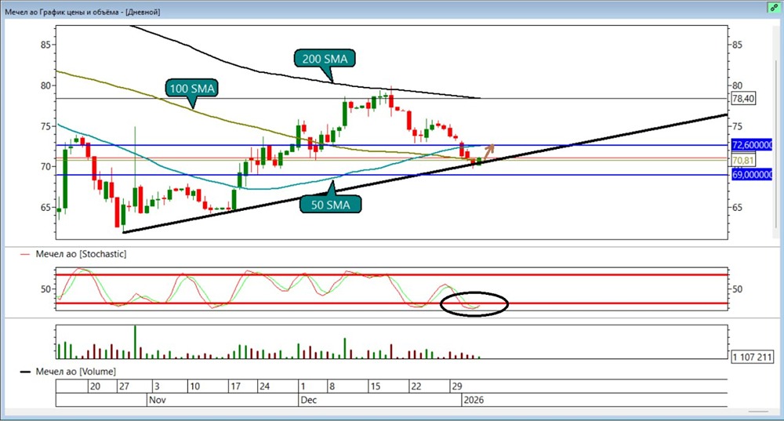Click date label 24 on the time axis
Image resolution: width=784 pixels, height=421 pixels.
point(264,386)
